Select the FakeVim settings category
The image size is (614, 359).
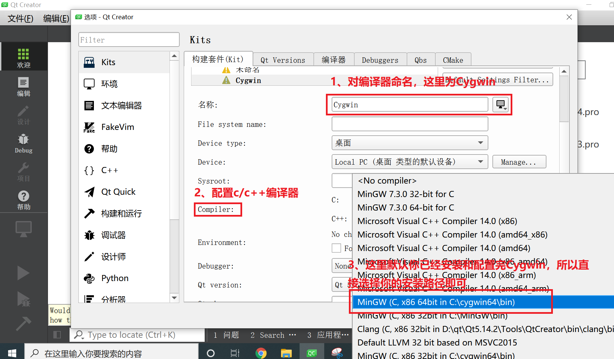pos(117,127)
